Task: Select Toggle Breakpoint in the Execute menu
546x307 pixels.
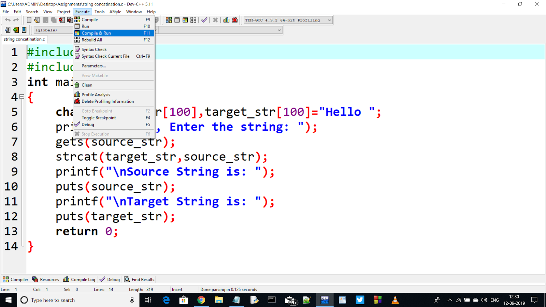Action: click(98, 118)
